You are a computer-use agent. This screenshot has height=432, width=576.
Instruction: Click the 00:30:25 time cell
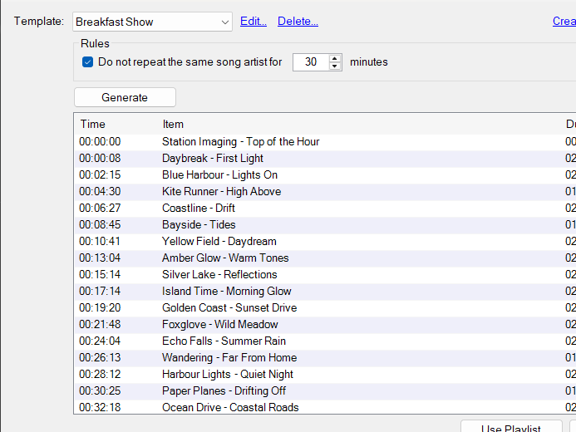[100, 391]
